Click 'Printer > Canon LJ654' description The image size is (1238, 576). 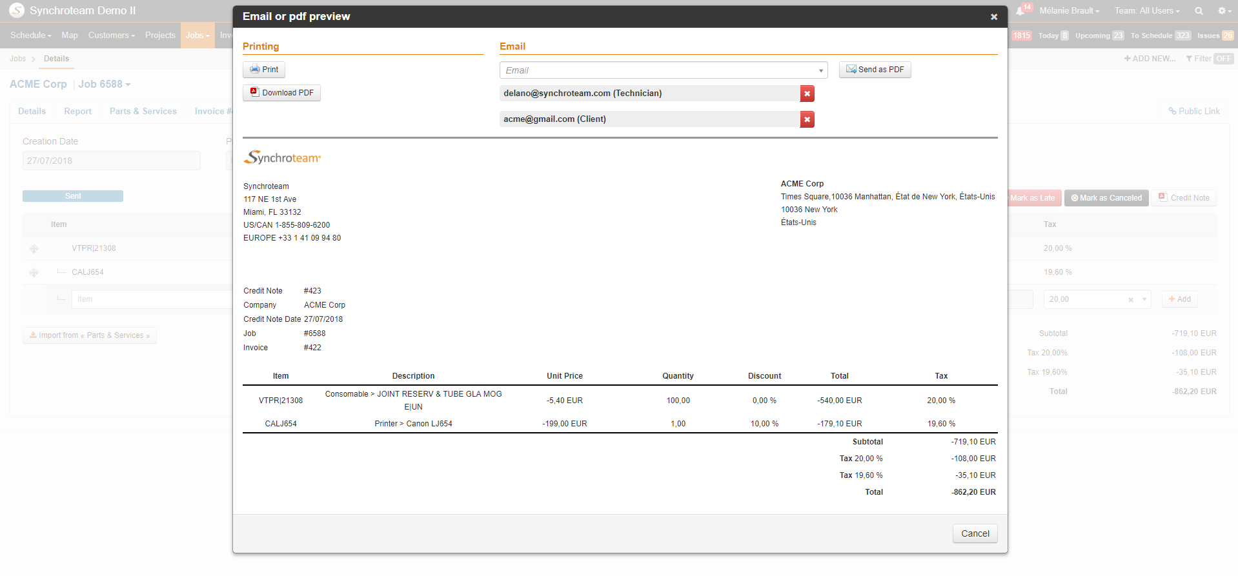[413, 424]
